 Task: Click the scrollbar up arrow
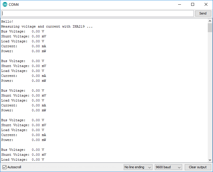tap(210, 21)
